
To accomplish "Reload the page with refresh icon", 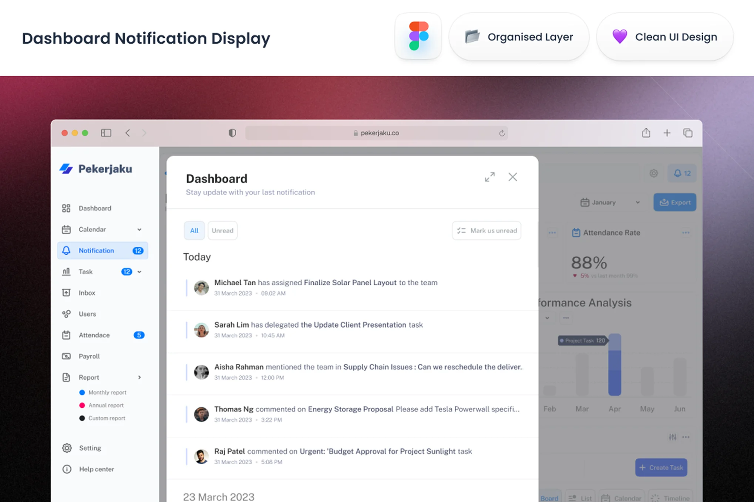I will [x=502, y=133].
